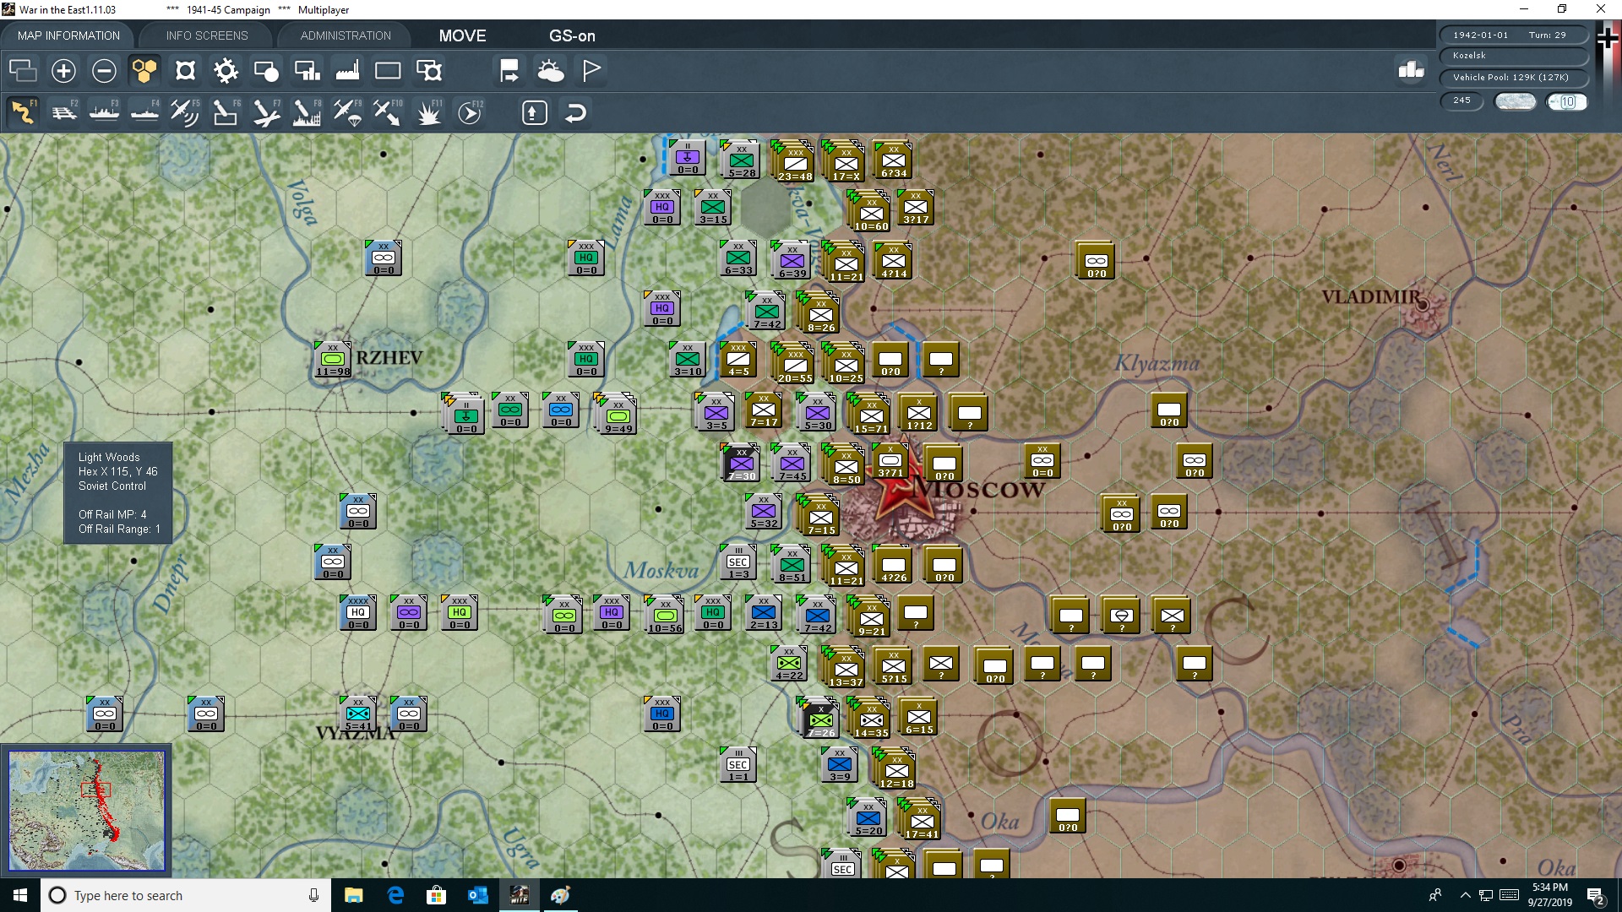Screen dimensions: 1622x912
Task: Select the Rzhev unit counter 11=98
Action: (x=332, y=361)
